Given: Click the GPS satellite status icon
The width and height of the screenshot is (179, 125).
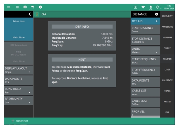Looking at the screenshot, I should click(158, 7).
